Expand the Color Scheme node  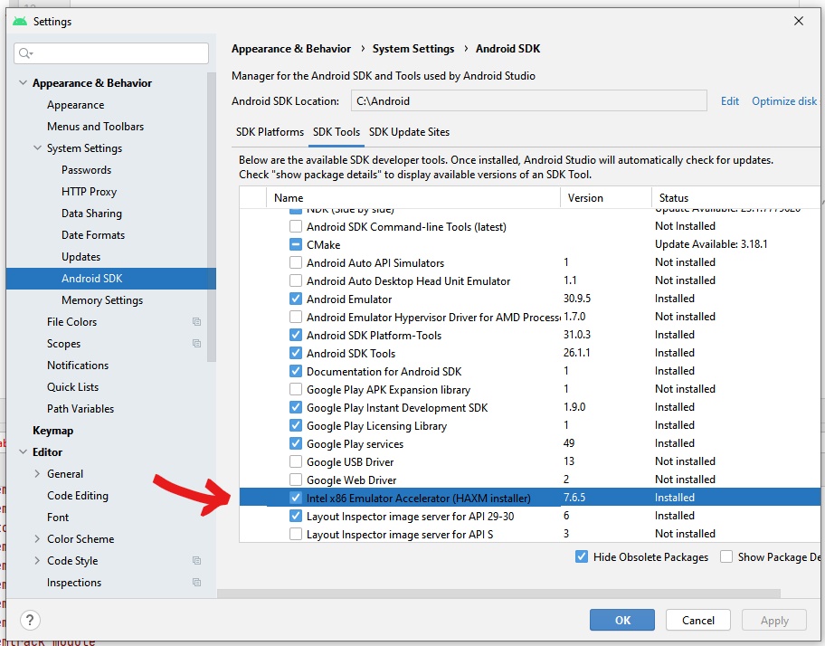tap(37, 538)
